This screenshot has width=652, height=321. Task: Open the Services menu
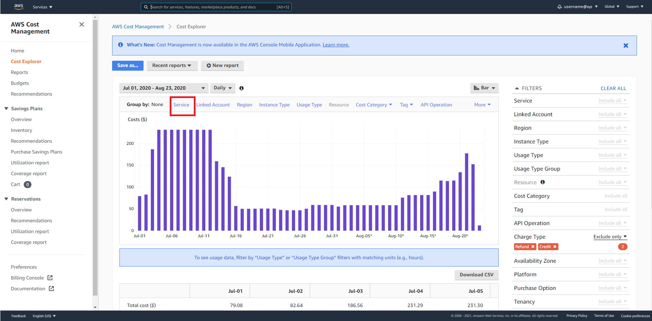[x=42, y=7]
